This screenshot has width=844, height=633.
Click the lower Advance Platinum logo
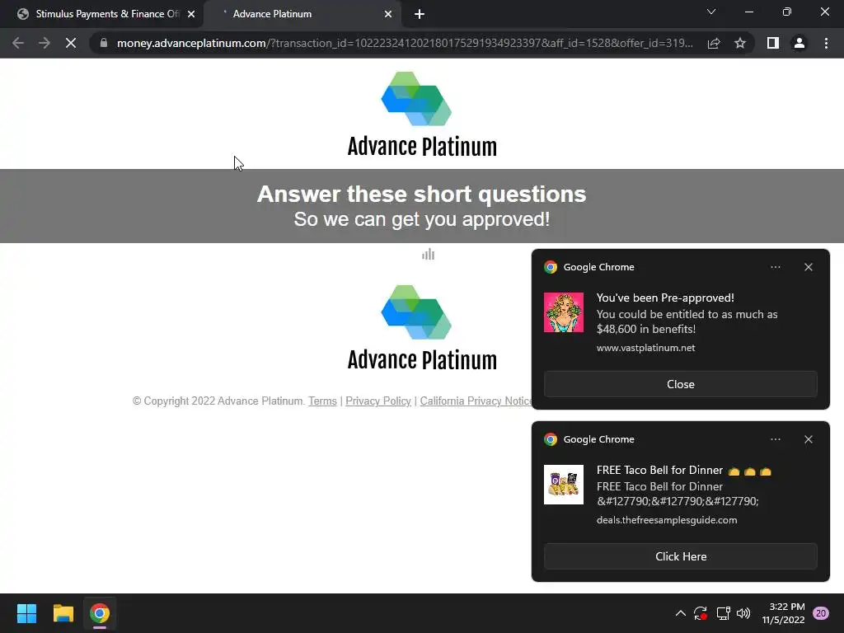tap(422, 328)
